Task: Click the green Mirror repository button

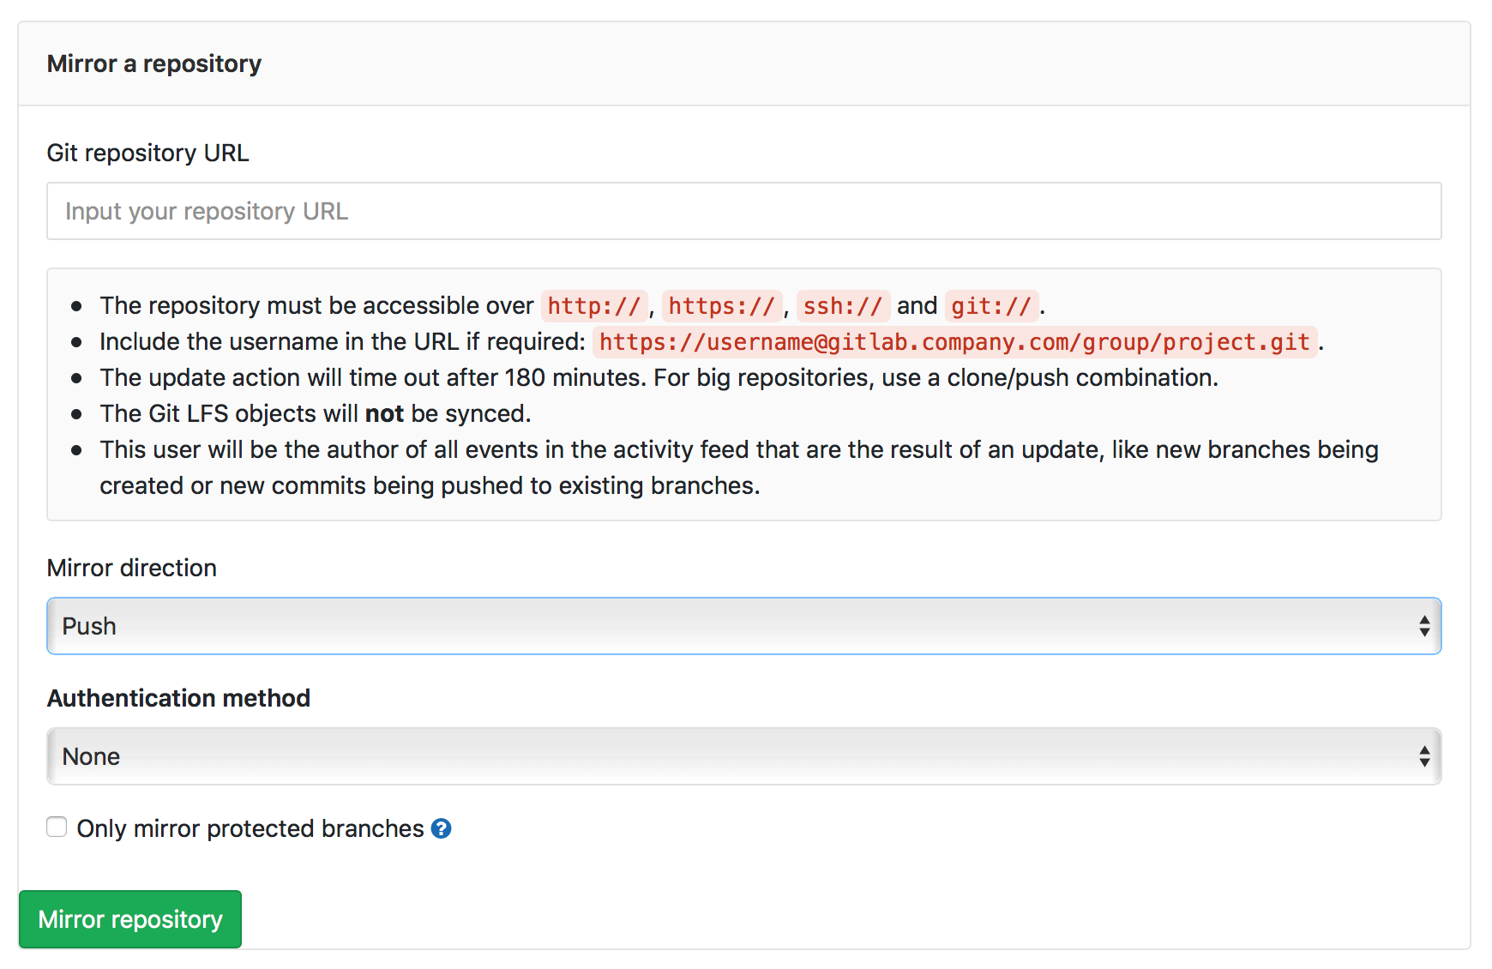Action: click(129, 919)
